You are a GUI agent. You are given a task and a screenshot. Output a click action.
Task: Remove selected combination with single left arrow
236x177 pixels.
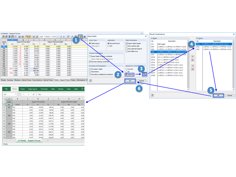193,66
